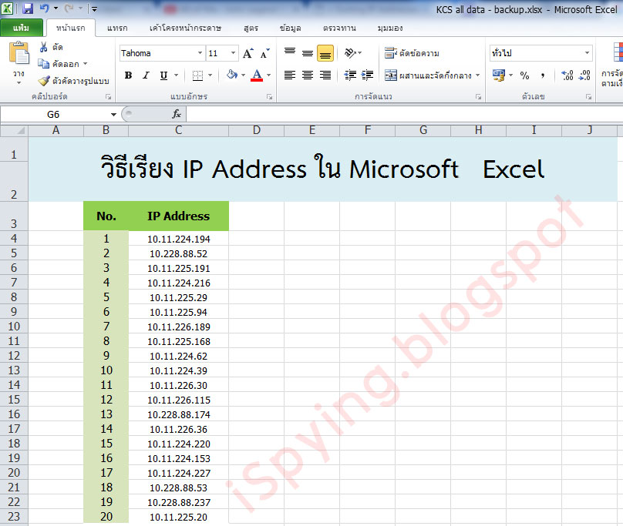Screen dimensions: 623x526
Task: Switch to the แทรก (Insert) ribbon tab
Action: coord(117,27)
